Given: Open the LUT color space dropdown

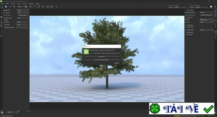Looking at the screenshot, I should [x=23, y=18].
